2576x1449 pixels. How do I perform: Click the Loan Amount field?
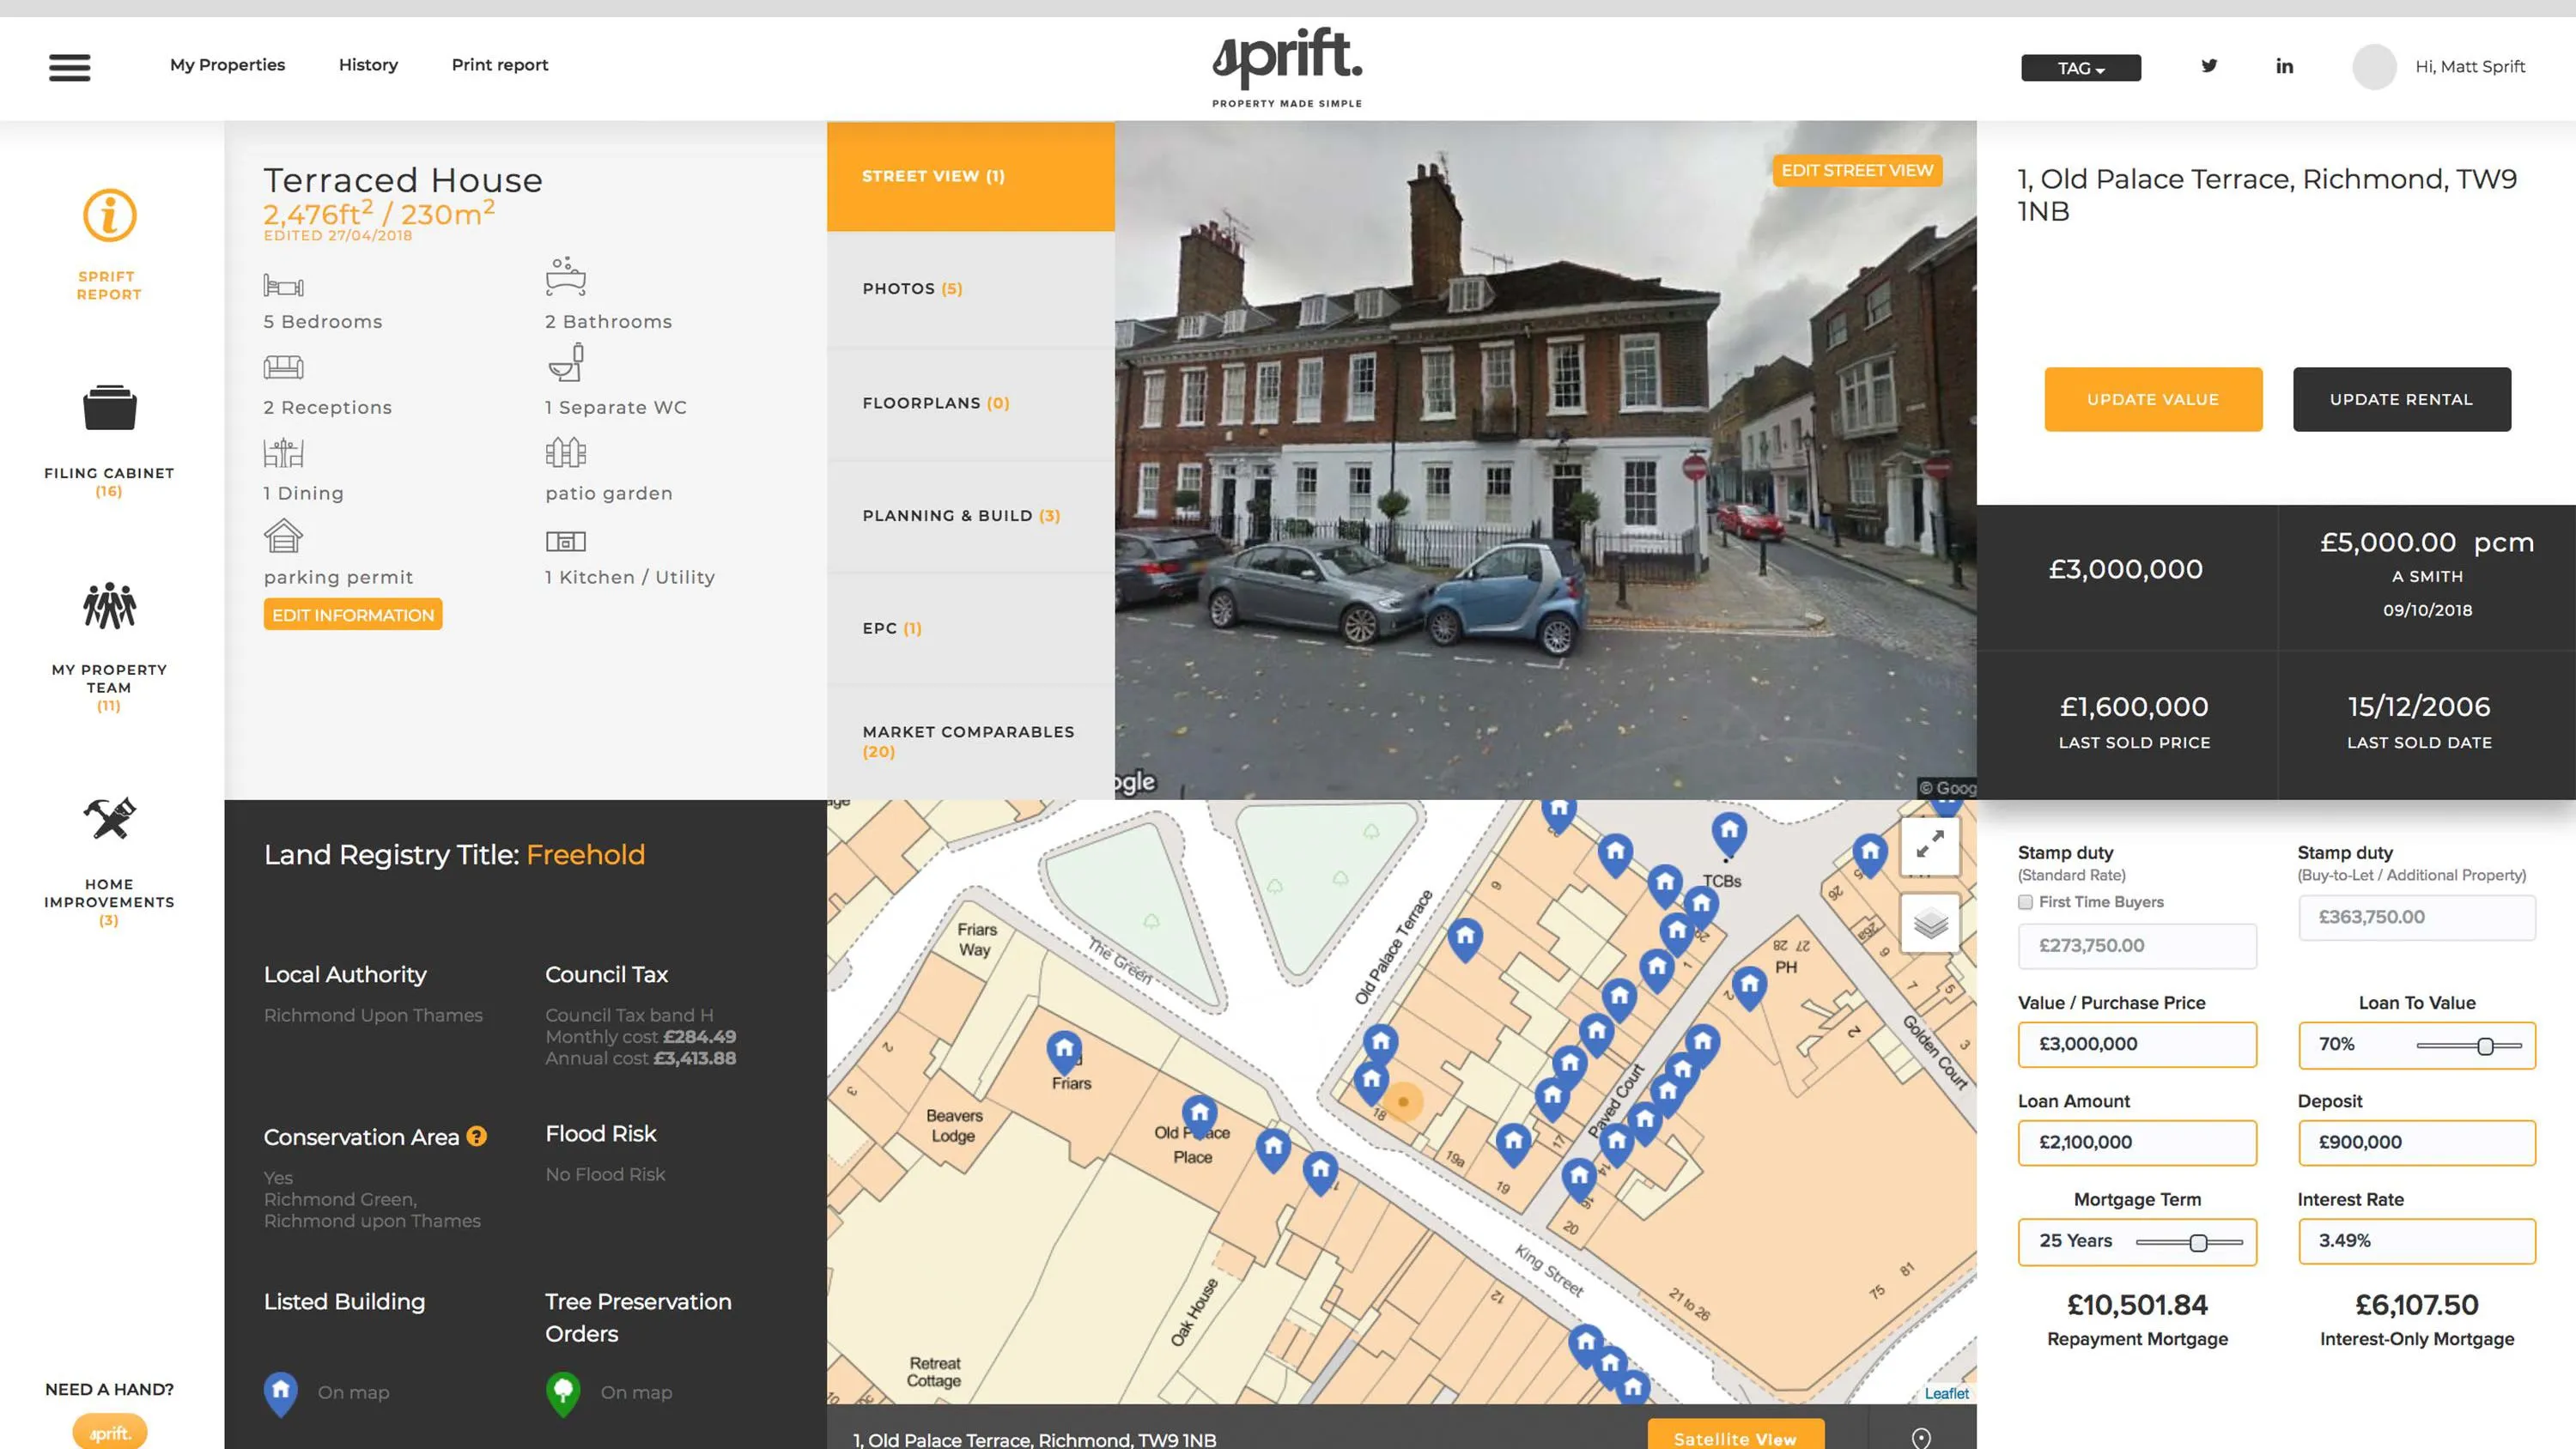(2137, 1142)
